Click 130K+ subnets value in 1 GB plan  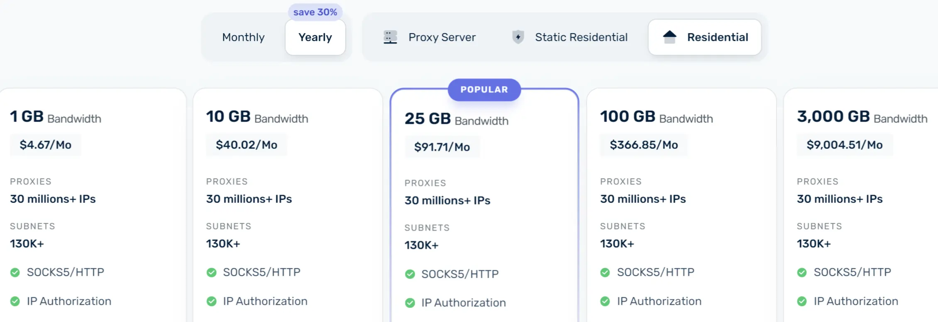pos(27,244)
